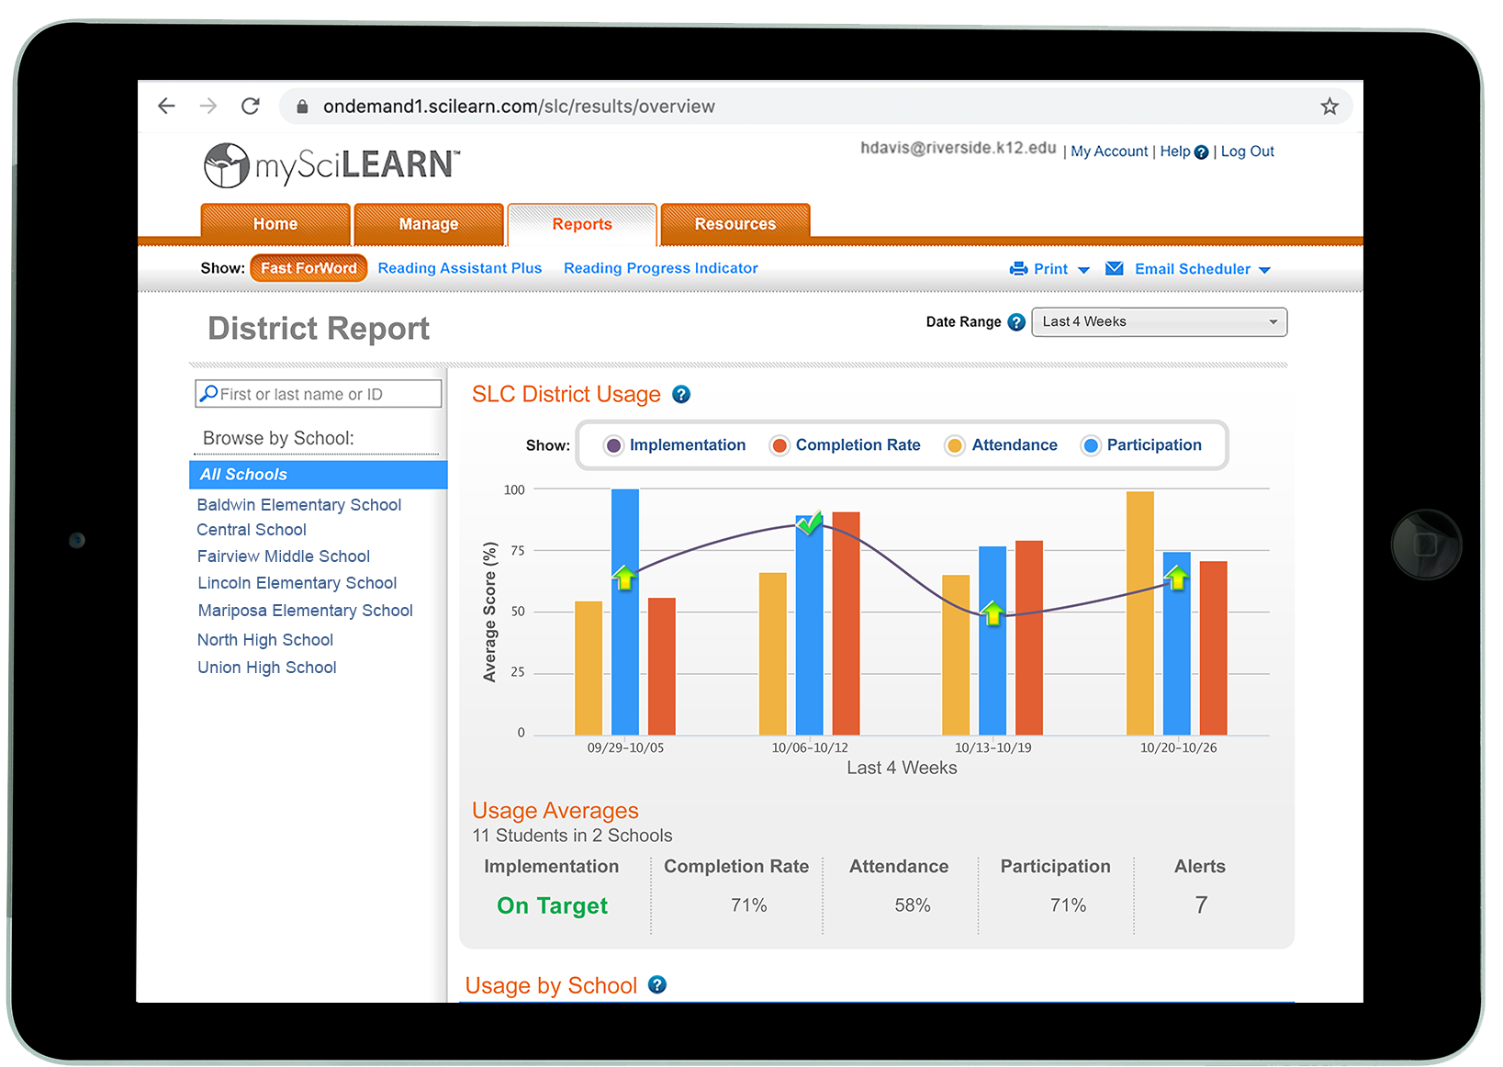1503x1067 pixels.
Task: Open the Date Range Last 4 Weeks dropdown
Action: pos(1159,322)
